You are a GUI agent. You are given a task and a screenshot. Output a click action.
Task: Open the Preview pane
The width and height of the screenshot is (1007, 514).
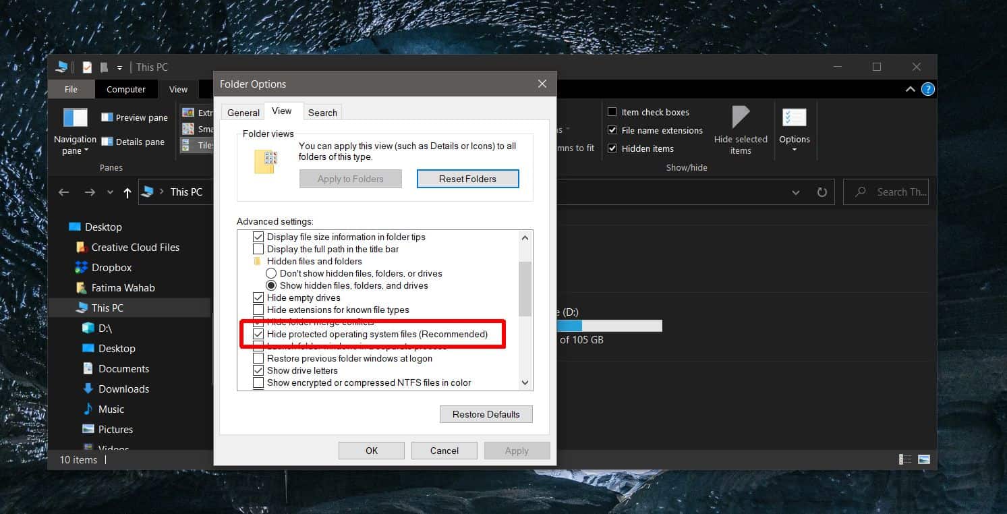click(x=134, y=117)
